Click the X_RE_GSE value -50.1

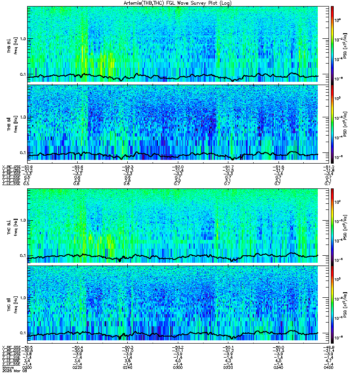click(228, 347)
